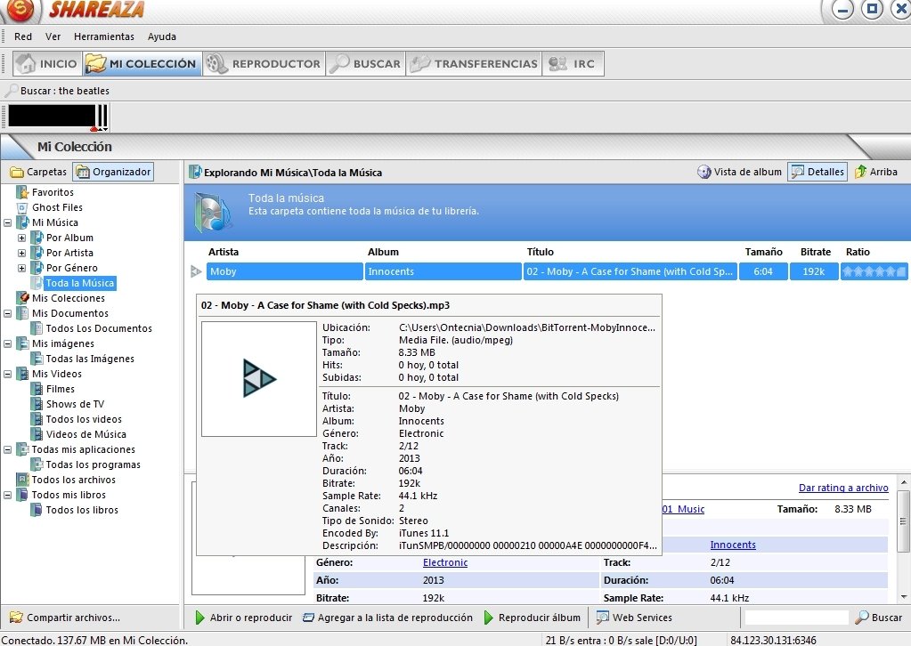Open Dar rating a archivo link
911x646 pixels.
tap(843, 489)
